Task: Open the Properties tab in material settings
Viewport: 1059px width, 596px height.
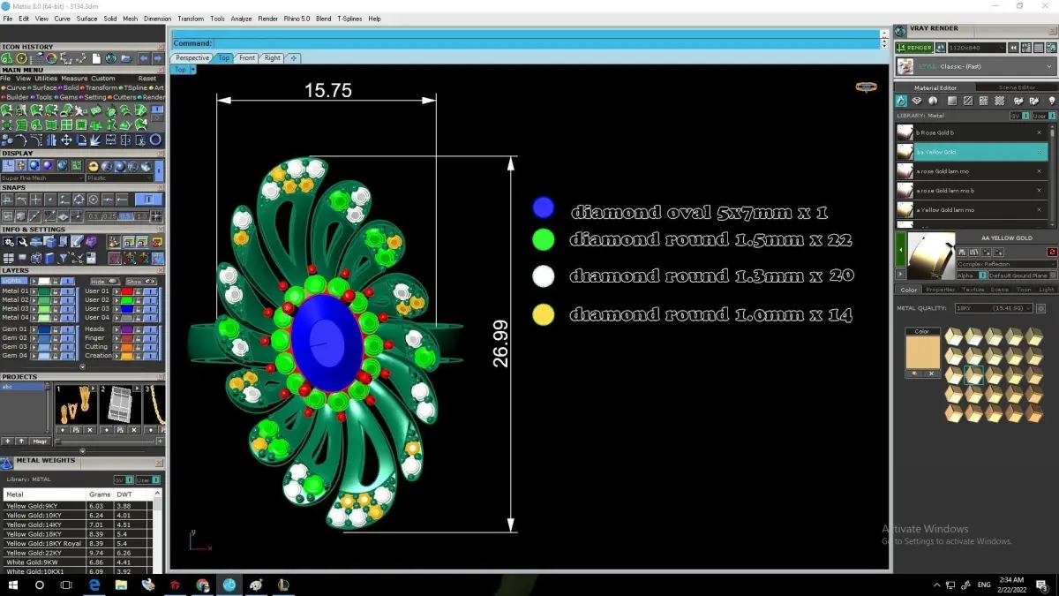Action: [x=941, y=290]
